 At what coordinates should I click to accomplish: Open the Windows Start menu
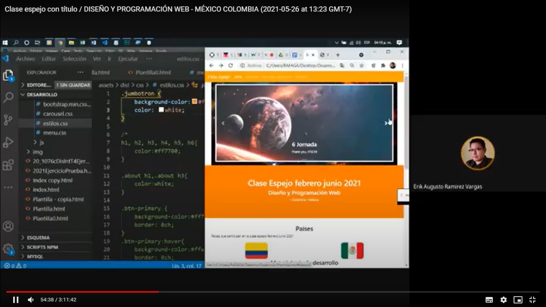coord(5,43)
